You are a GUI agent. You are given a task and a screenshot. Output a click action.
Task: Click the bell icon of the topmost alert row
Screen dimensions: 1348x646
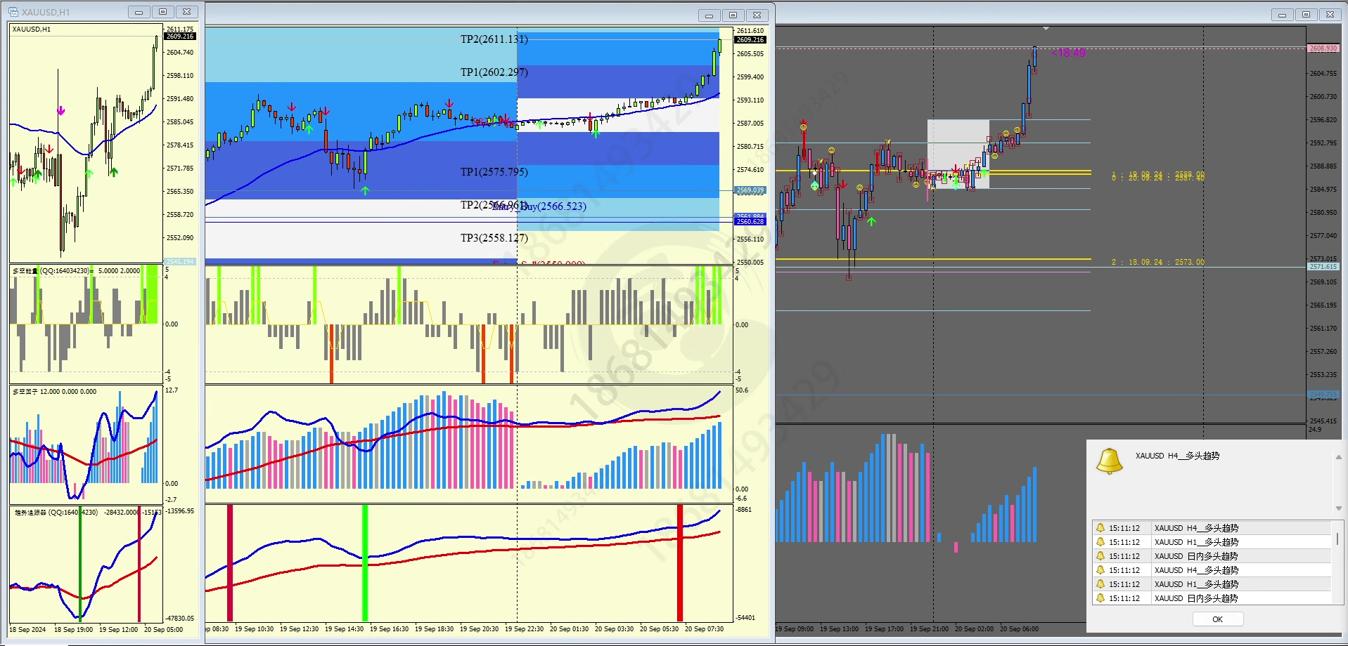tap(1100, 528)
